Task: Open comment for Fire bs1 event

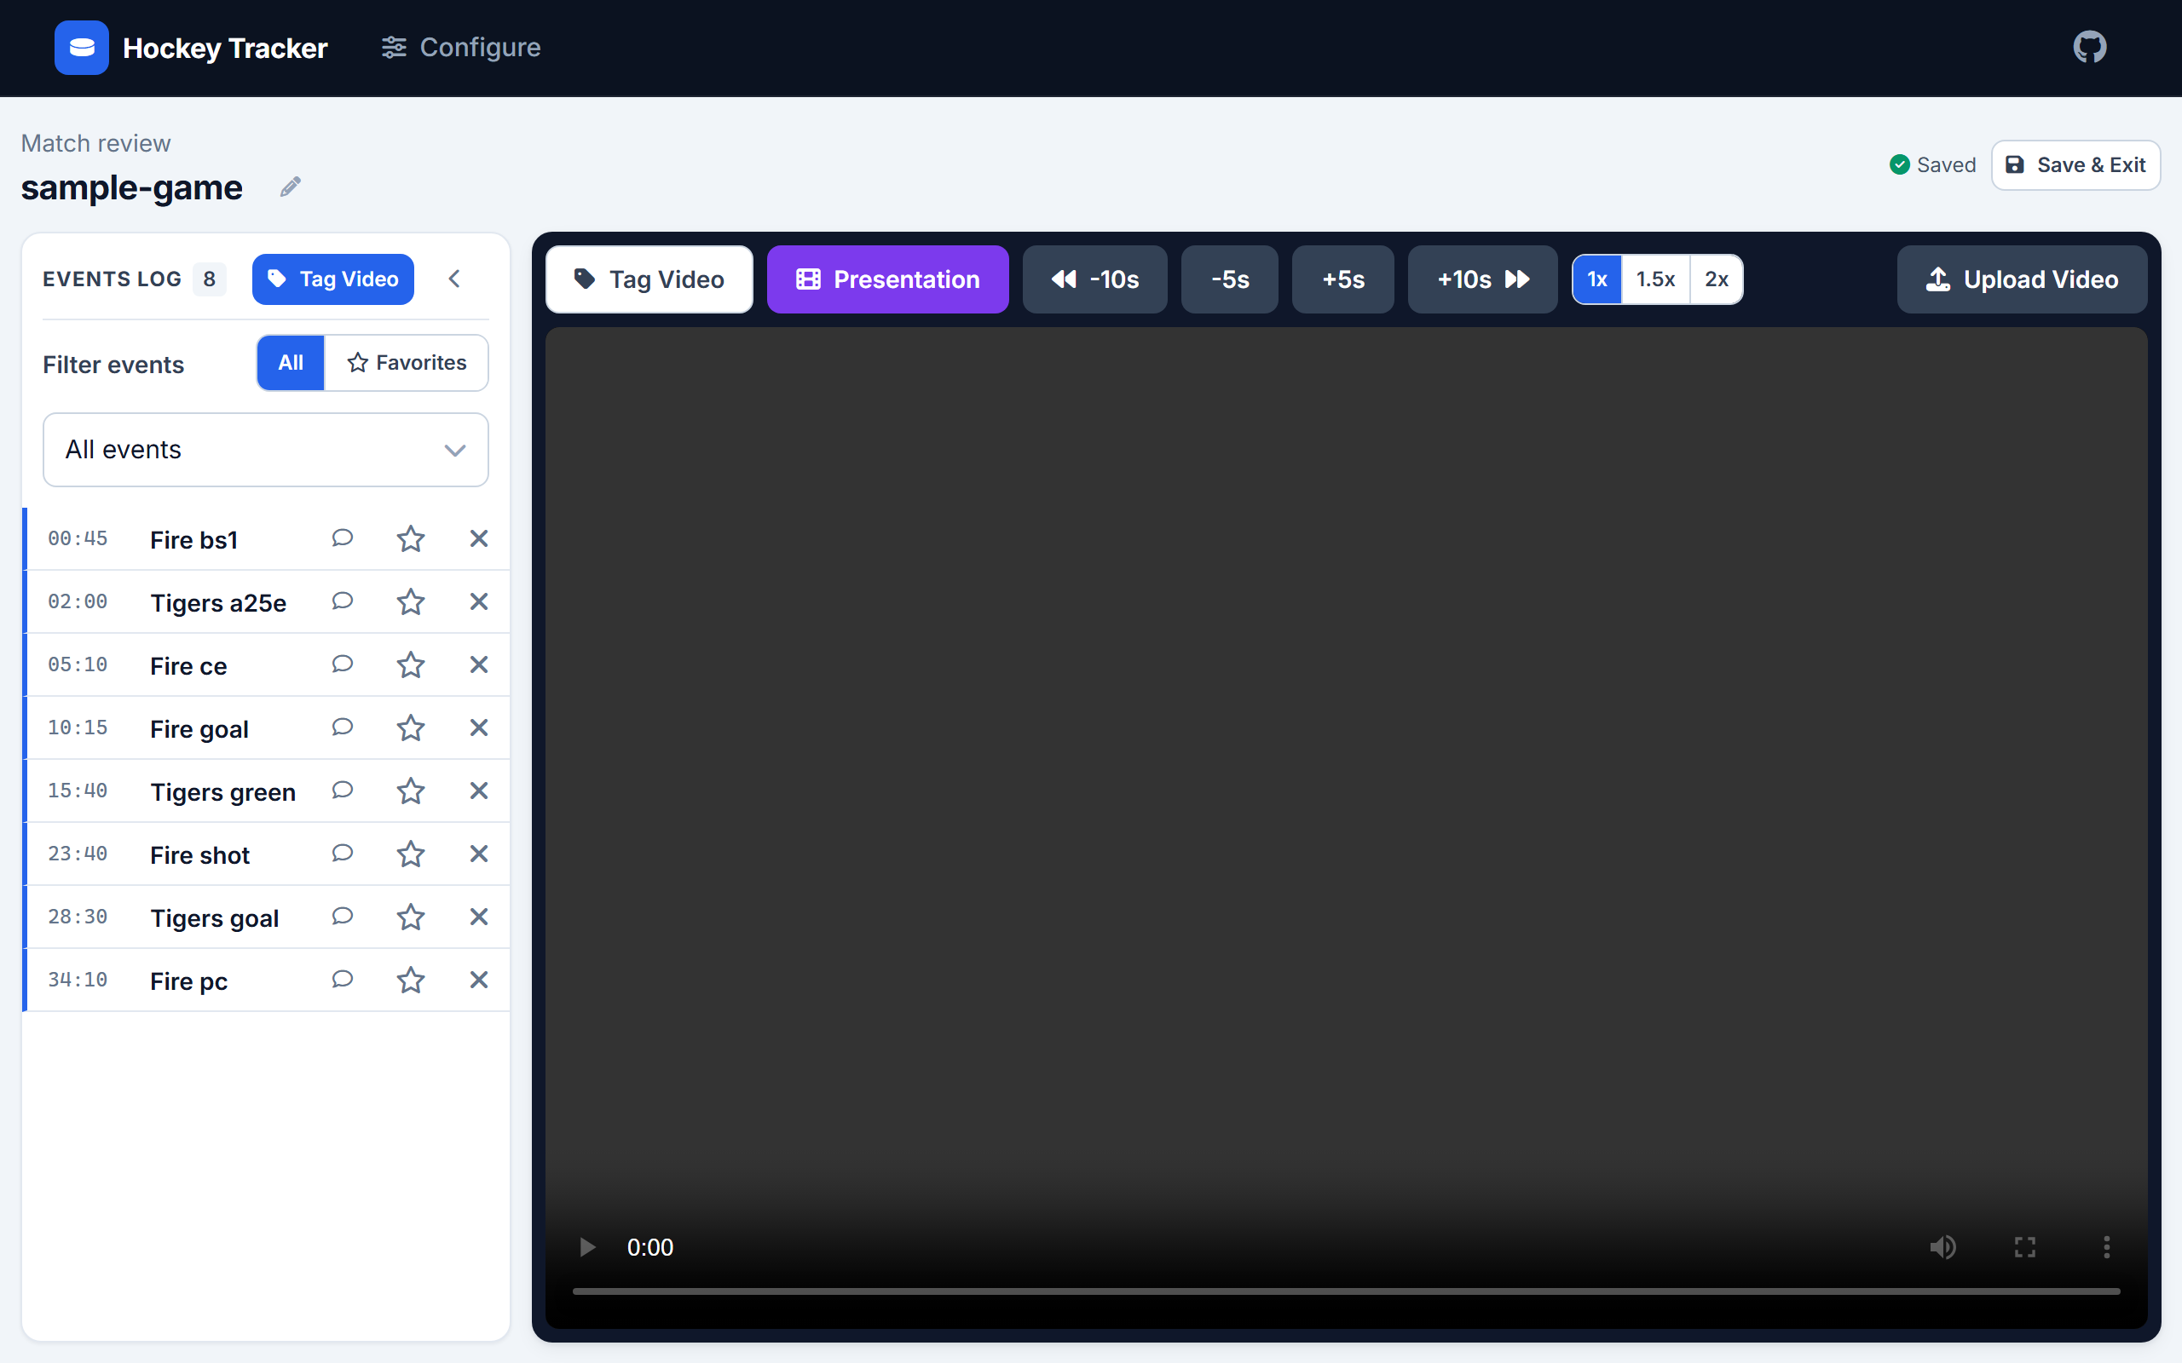Action: (x=342, y=538)
